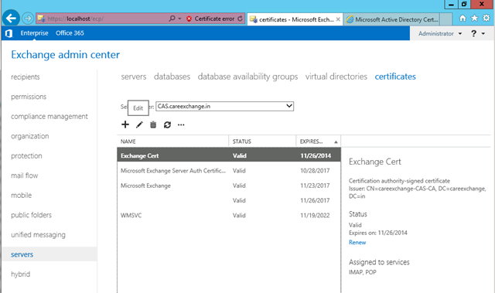Viewport: 495px width, 293px height.
Task: Switch to the databases sub-tab
Action: (172, 77)
